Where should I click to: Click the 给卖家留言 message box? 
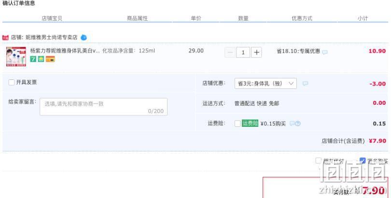coord(103,107)
